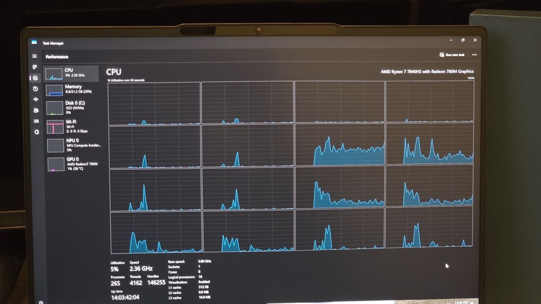Click the AMD Ryzen 7 7840HS processor name
This screenshot has width=541, height=304.
(x=427, y=72)
